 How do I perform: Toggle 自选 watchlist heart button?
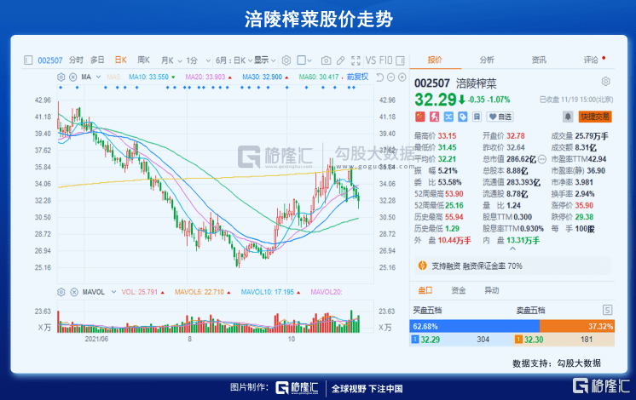coord(500,117)
